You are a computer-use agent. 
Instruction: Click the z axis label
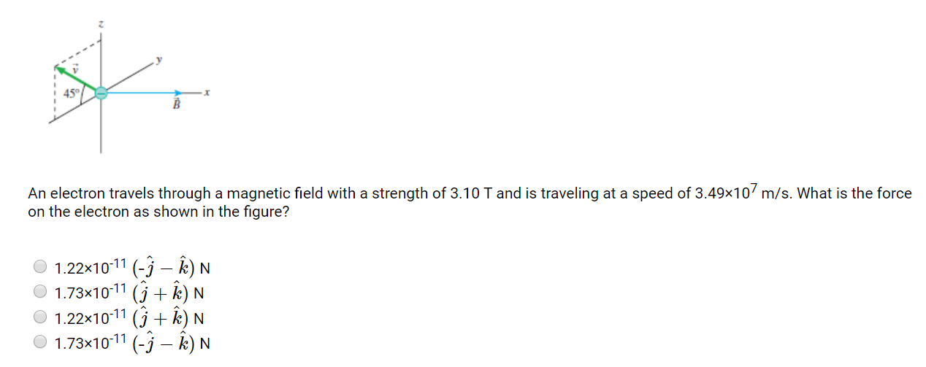tap(101, 25)
